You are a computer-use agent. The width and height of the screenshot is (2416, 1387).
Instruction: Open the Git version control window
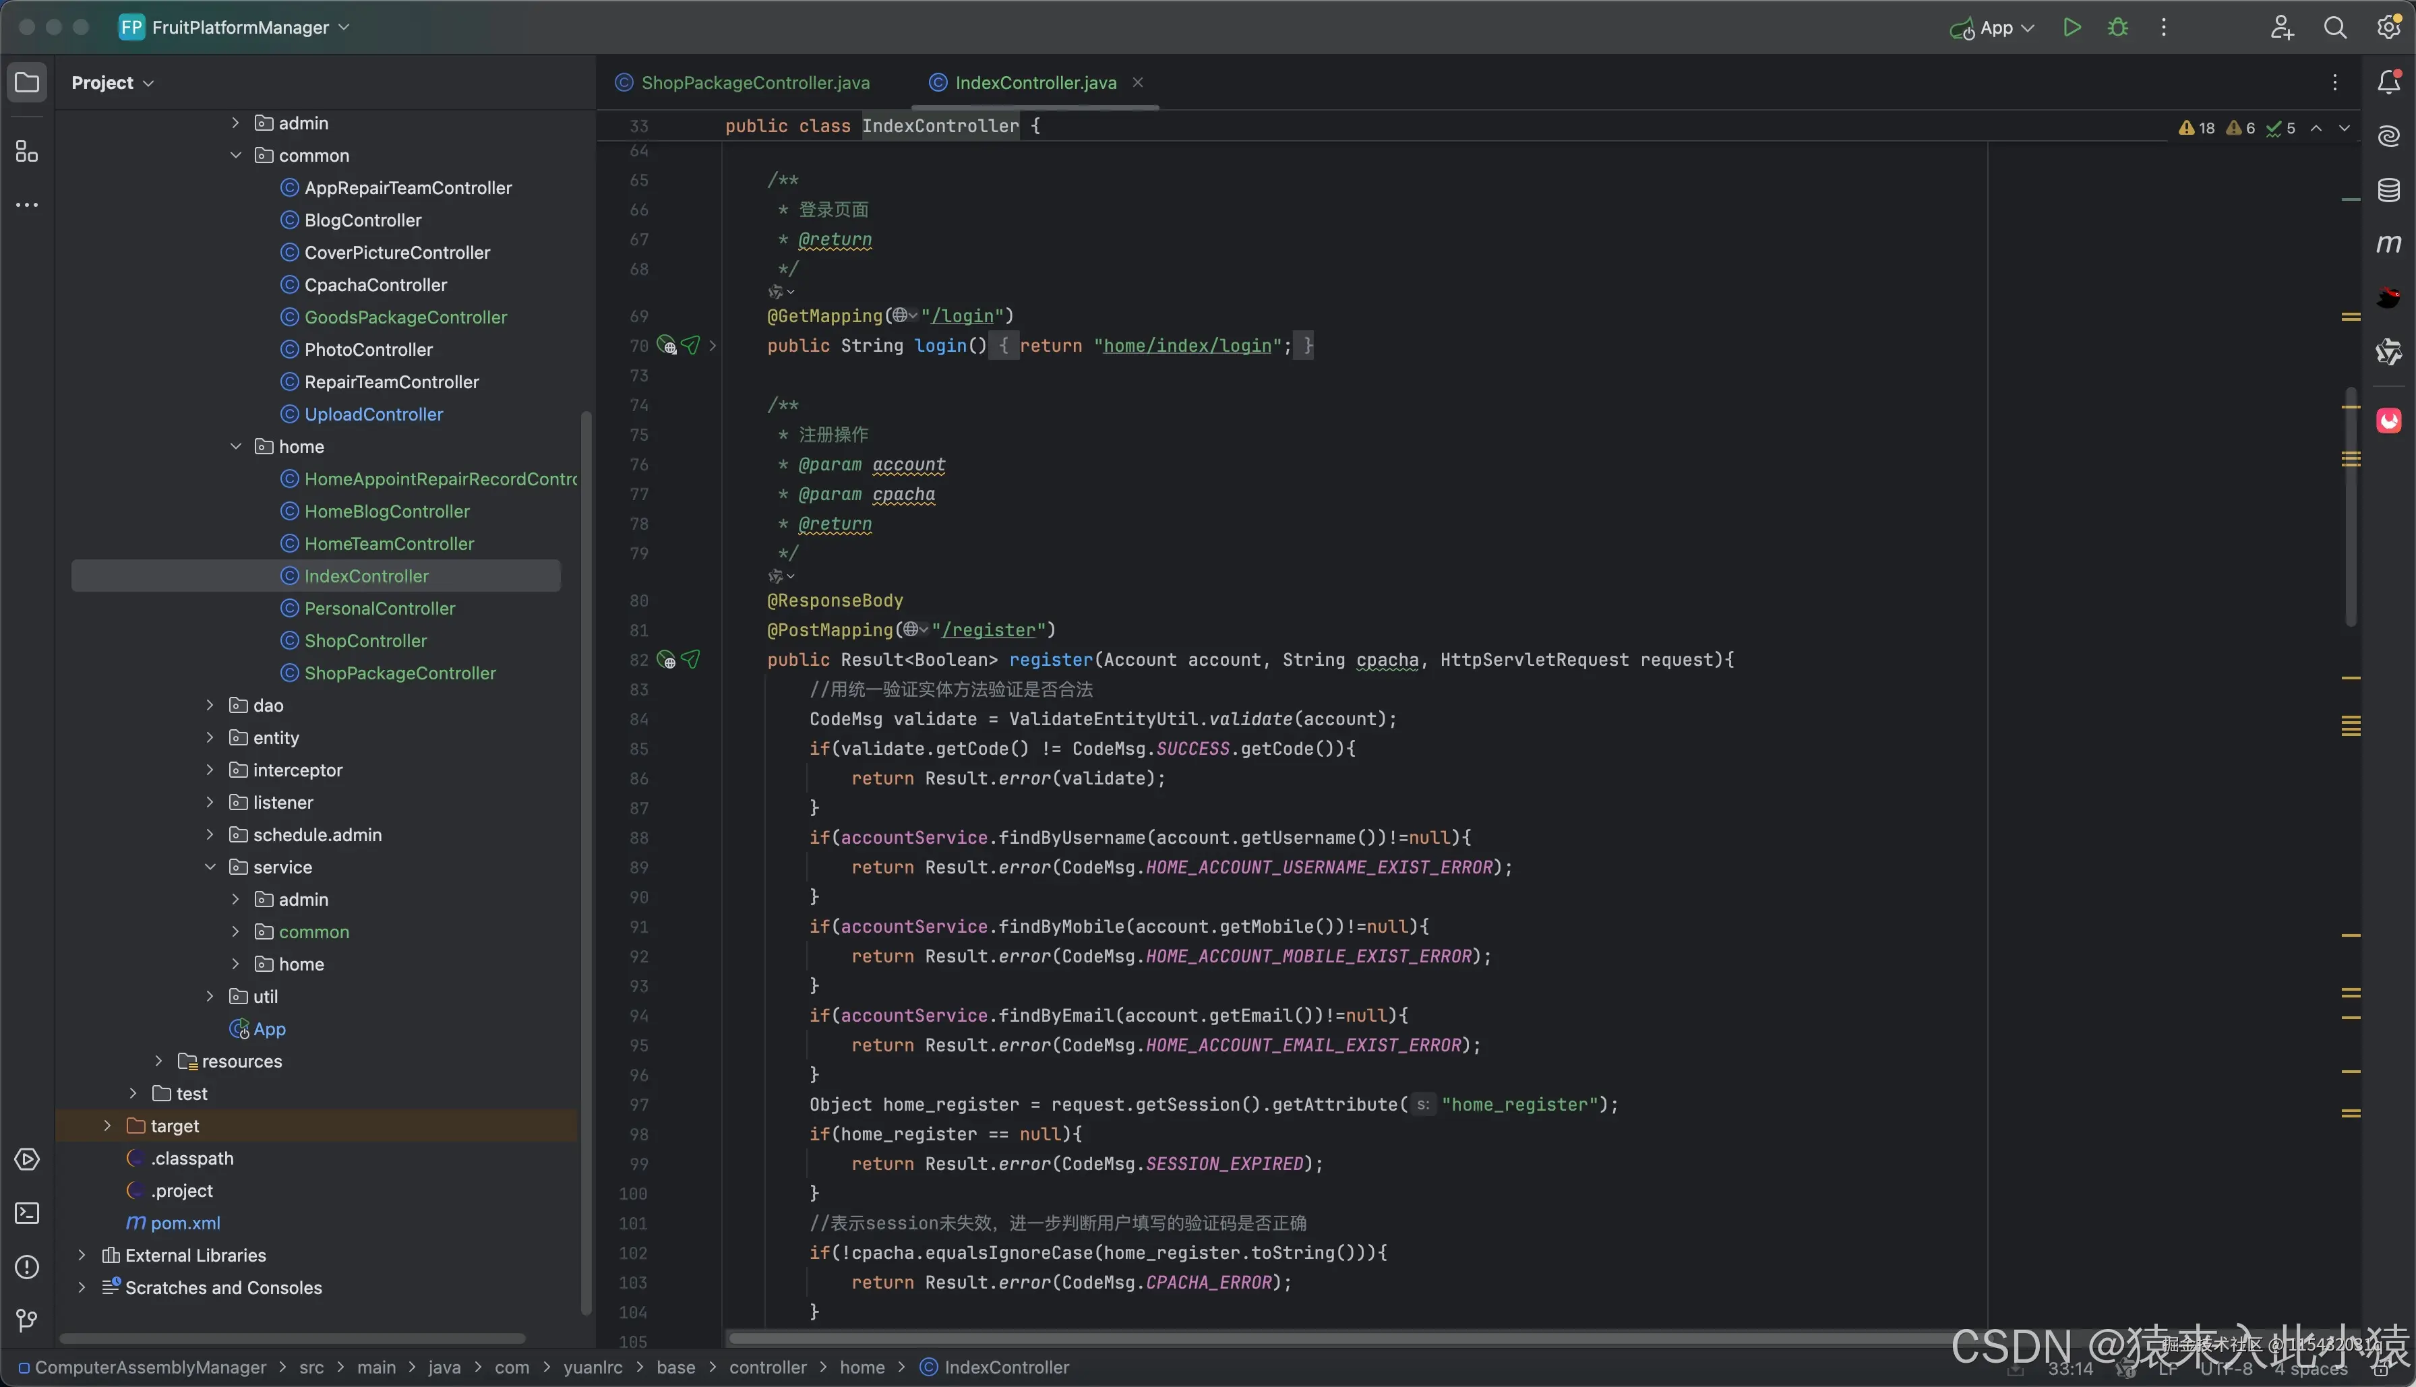coord(27,1320)
